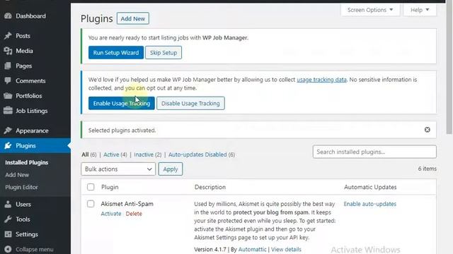Activate the Akismet Anti-Spam plugin
The image size is (453, 254).
click(x=111, y=214)
